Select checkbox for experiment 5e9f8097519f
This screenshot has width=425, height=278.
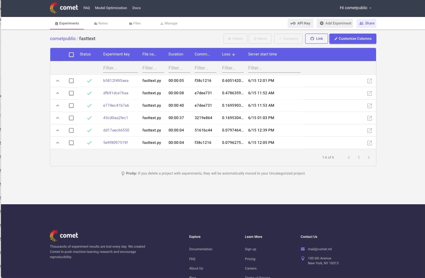(x=71, y=143)
